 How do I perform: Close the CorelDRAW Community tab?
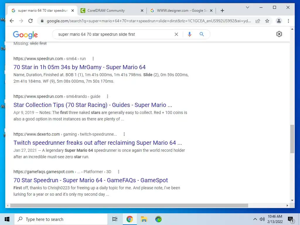[x=142, y=11]
